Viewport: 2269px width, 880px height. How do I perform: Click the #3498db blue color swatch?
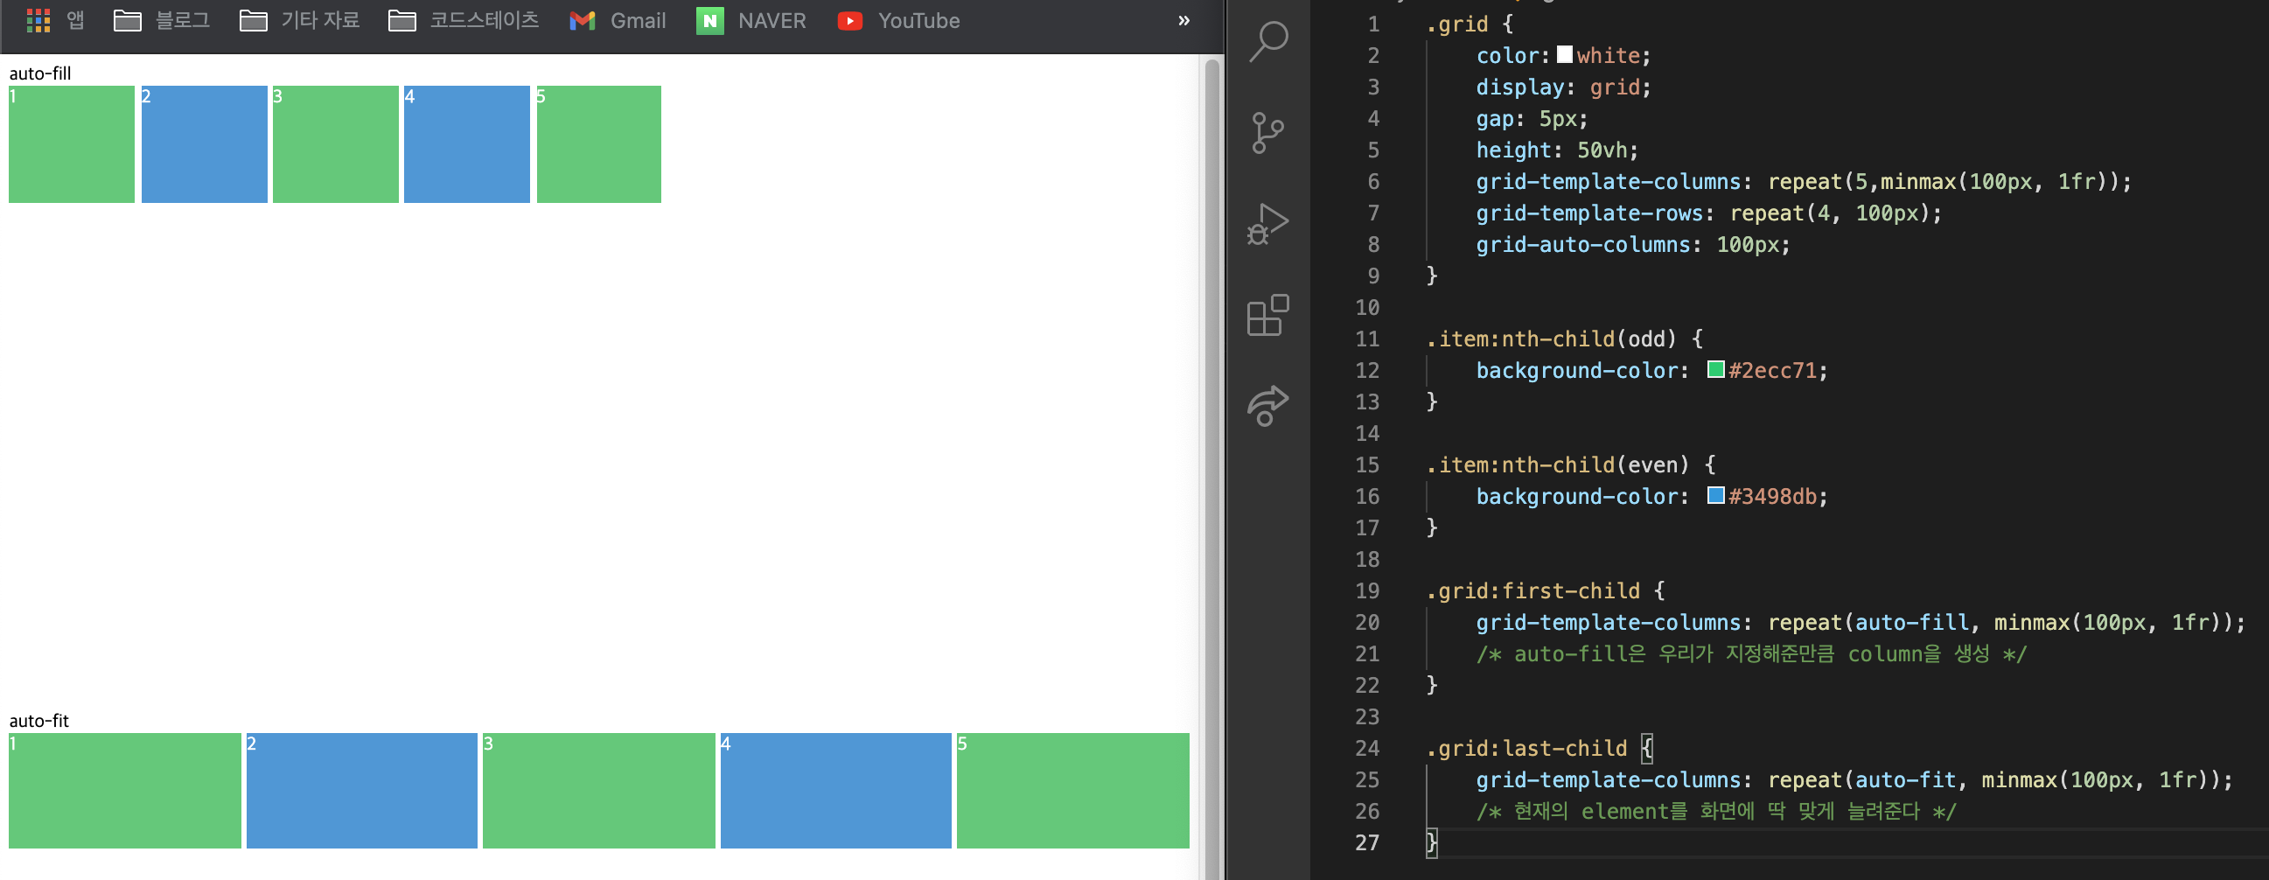(1716, 495)
